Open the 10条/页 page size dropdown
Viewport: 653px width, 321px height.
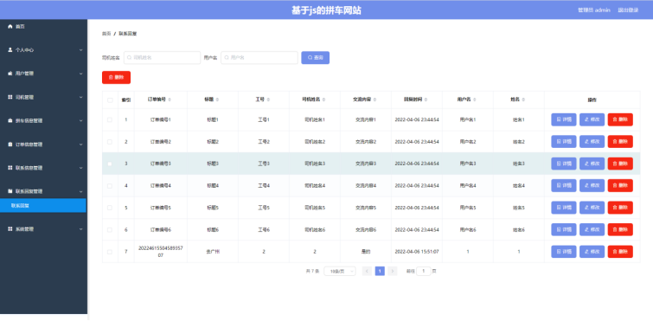[x=340, y=271]
